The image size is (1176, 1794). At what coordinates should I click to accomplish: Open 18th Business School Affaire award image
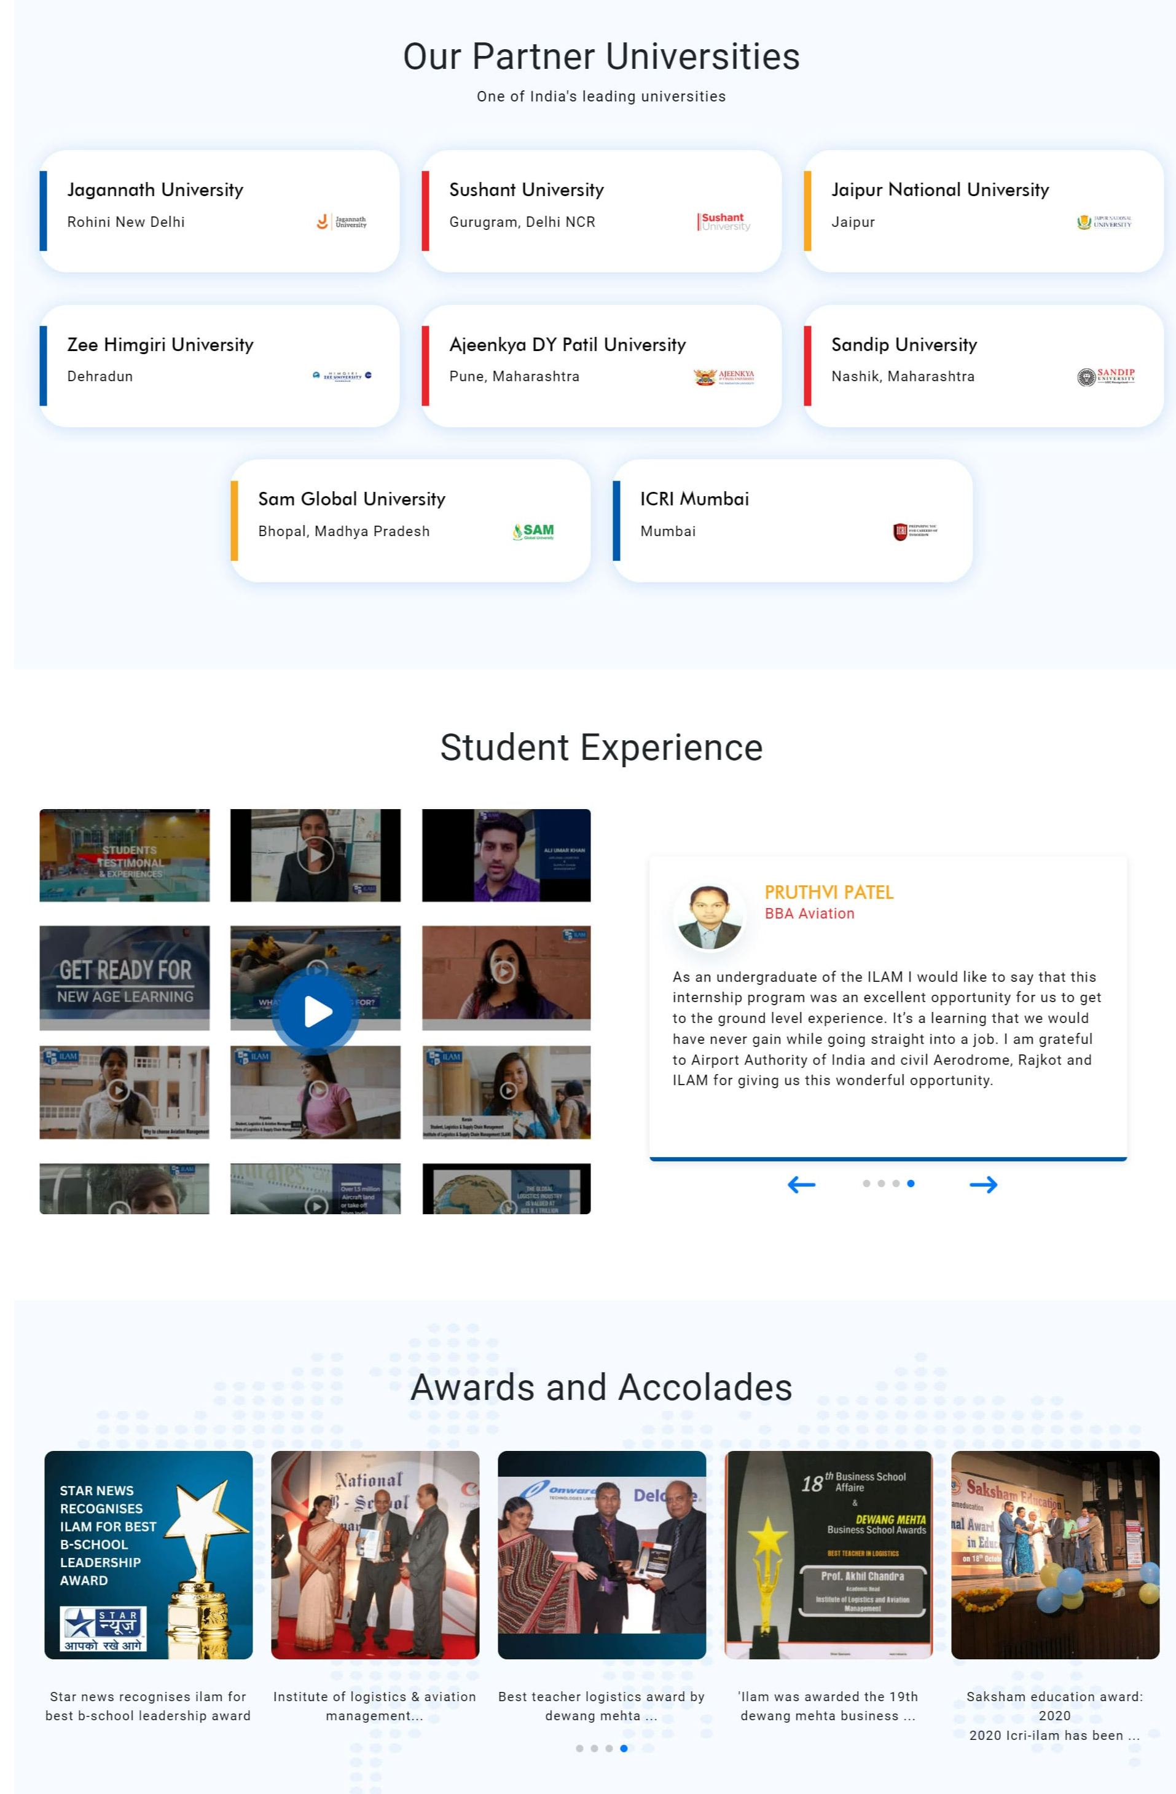[x=828, y=1554]
